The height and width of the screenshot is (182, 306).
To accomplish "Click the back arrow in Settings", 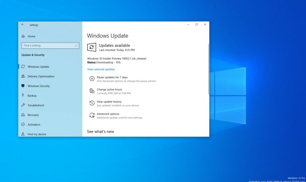I will tap(23, 24).
